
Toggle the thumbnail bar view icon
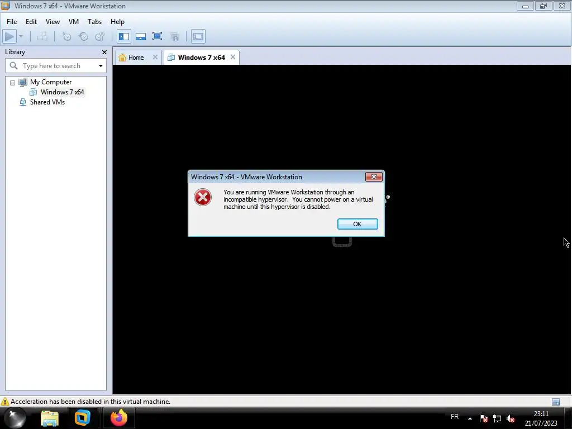pos(140,36)
